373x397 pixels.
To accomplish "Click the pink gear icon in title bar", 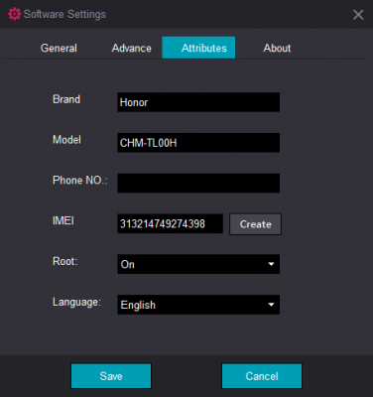I will [14, 14].
